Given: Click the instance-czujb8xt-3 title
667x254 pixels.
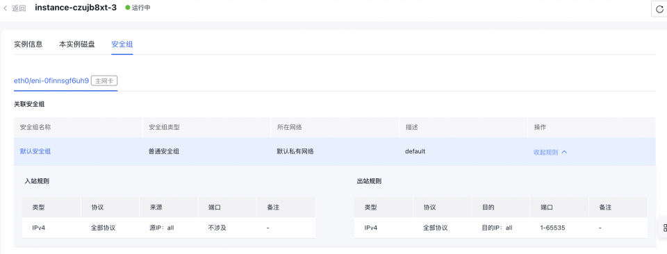Looking at the screenshot, I should pos(75,8).
